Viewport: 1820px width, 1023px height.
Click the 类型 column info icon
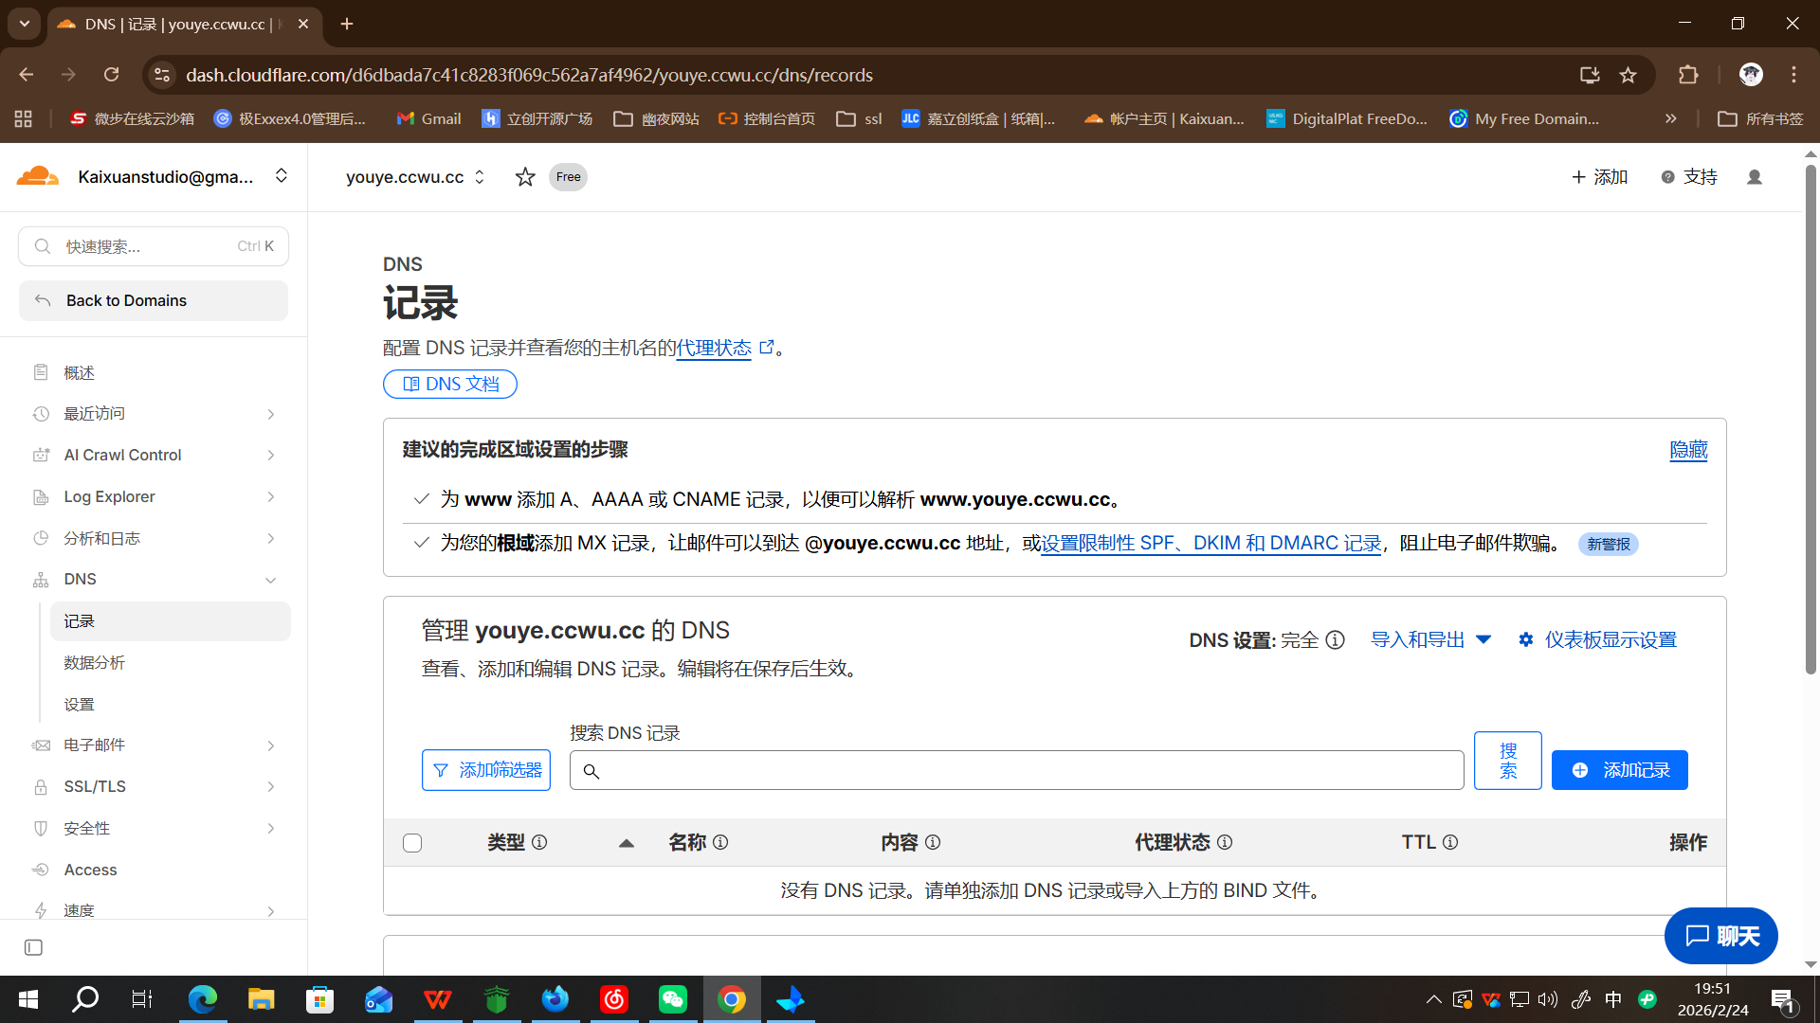pyautogui.click(x=539, y=842)
